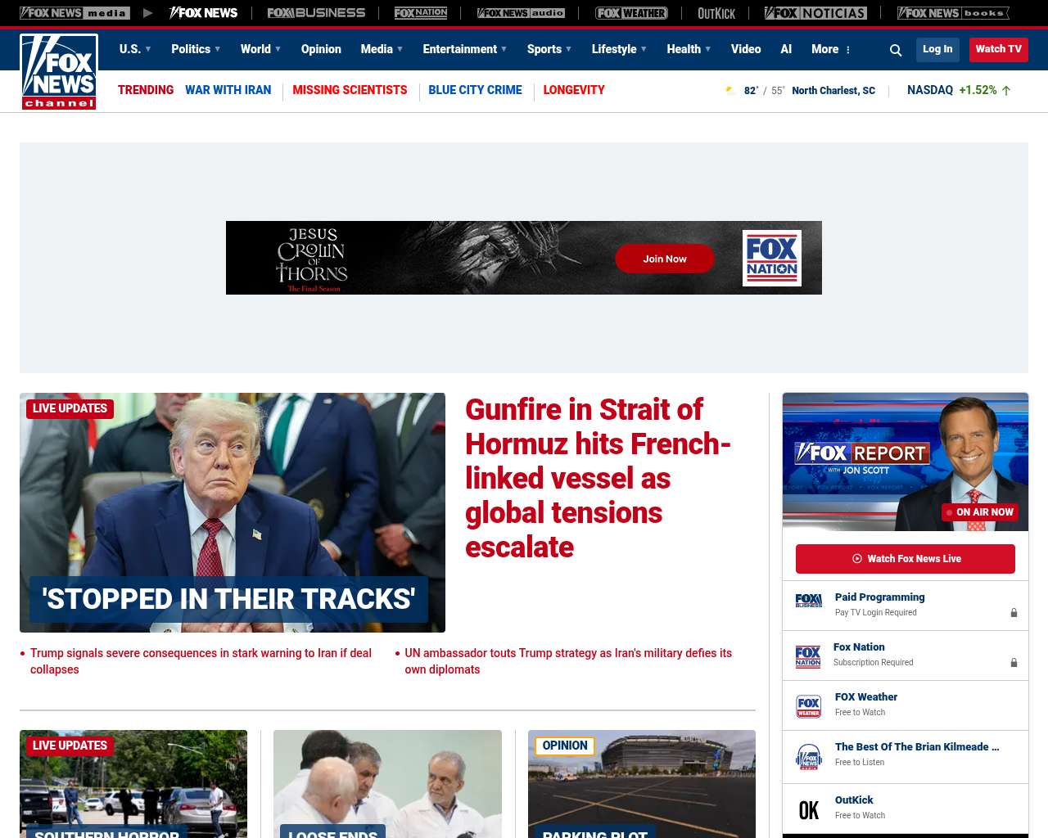Open UN ambassador touts Trump strategy link
1048x838 pixels.
(x=568, y=661)
